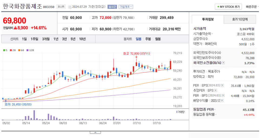This screenshot has width=261, height=138.
Task: Select the 10년 line chart period
Action: (x=82, y=39)
